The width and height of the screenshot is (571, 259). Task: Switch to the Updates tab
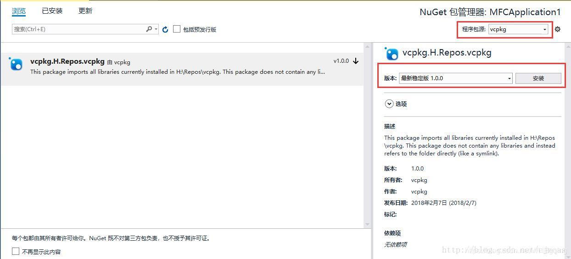click(85, 11)
